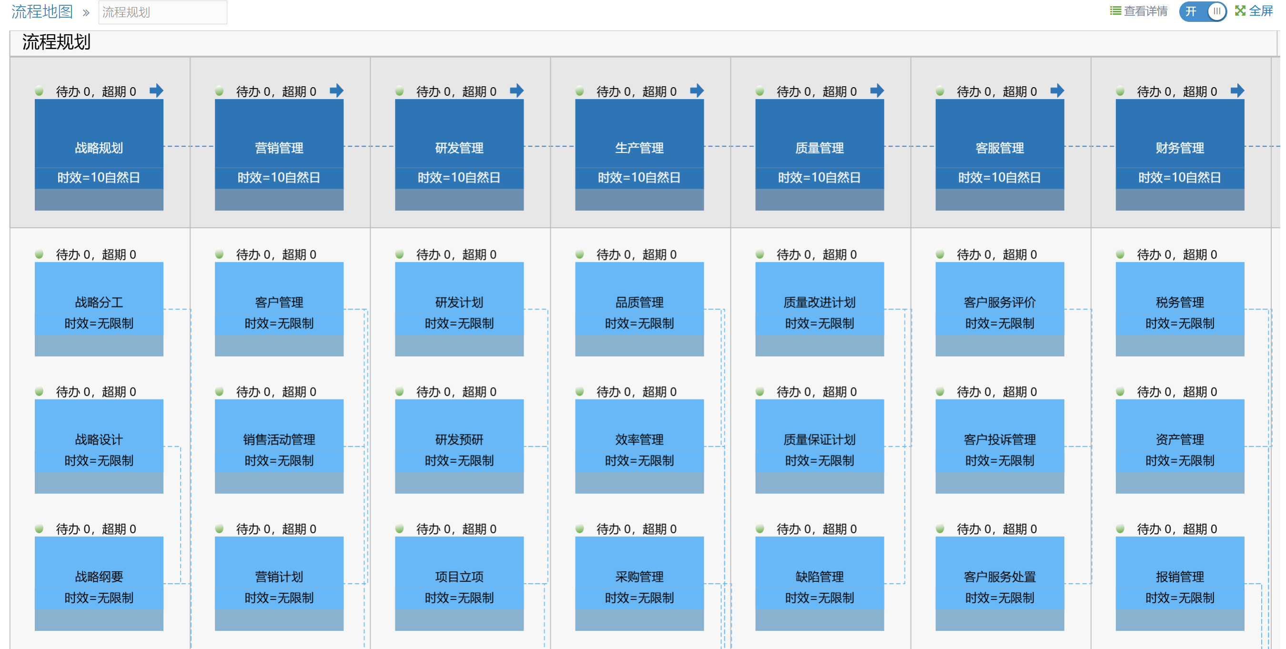This screenshot has height=649, width=1286.
Task: Click the 流程规划 search input field
Action: (163, 12)
